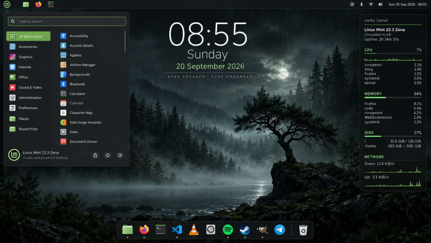Focus the Type to search field
This screenshot has width=431, height=243.
pyautogui.click(x=67, y=21)
